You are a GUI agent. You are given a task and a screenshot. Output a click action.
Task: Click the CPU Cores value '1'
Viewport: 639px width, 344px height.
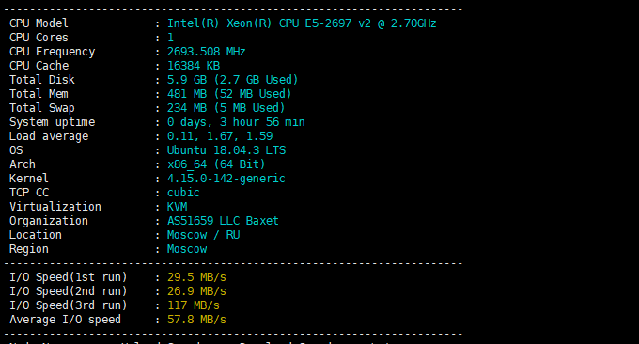pos(171,38)
